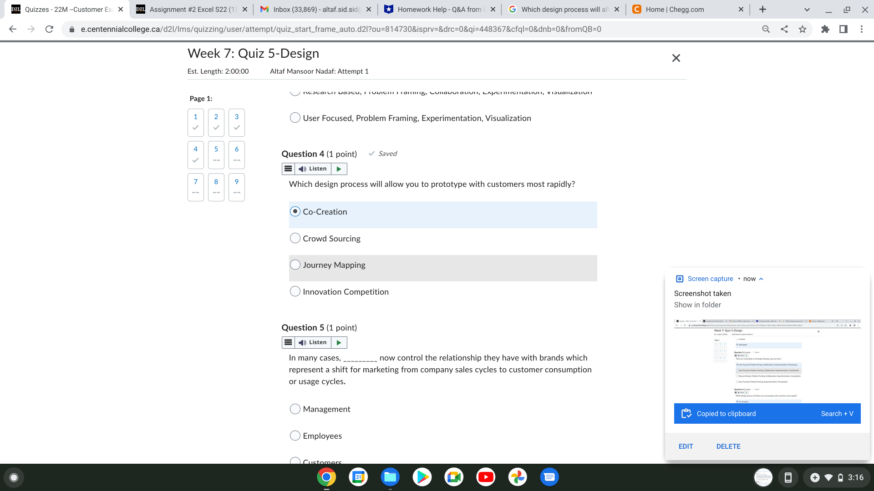
Task: Click the browser extensions puzzle icon
Action: (x=825, y=29)
